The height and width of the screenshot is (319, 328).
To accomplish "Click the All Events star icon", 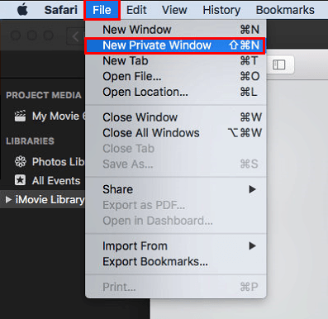I will pos(20,180).
